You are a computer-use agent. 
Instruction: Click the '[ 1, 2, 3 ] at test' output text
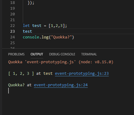30,74
